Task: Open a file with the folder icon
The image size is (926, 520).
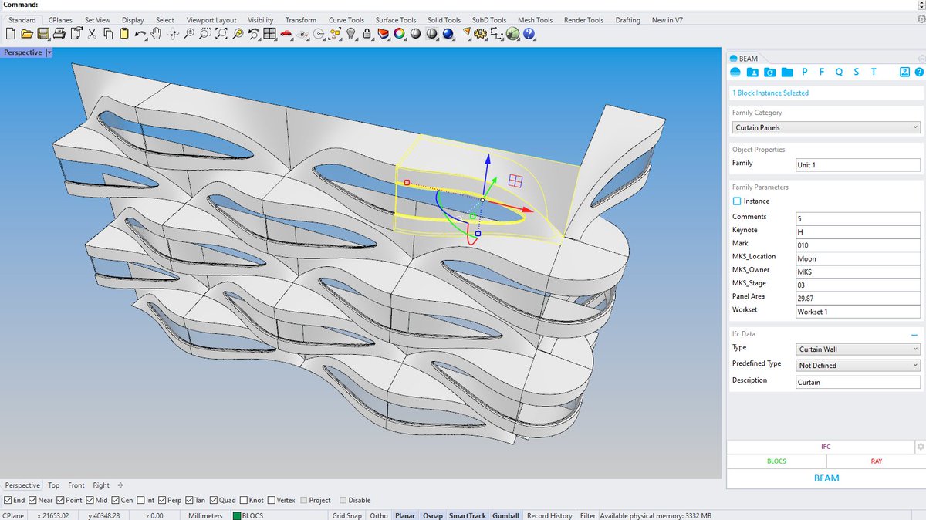Action: pyautogui.click(x=28, y=34)
